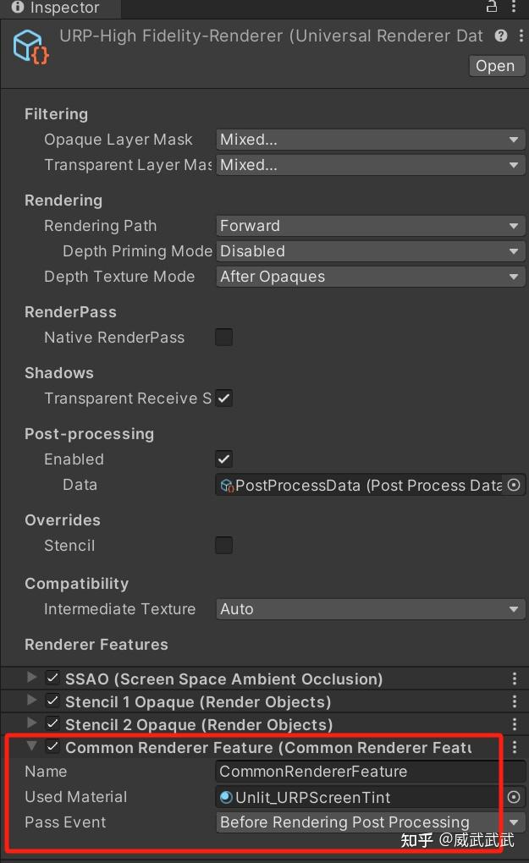Open the help icon next to renderer title
Image resolution: width=529 pixels, height=863 pixels.
click(x=501, y=36)
